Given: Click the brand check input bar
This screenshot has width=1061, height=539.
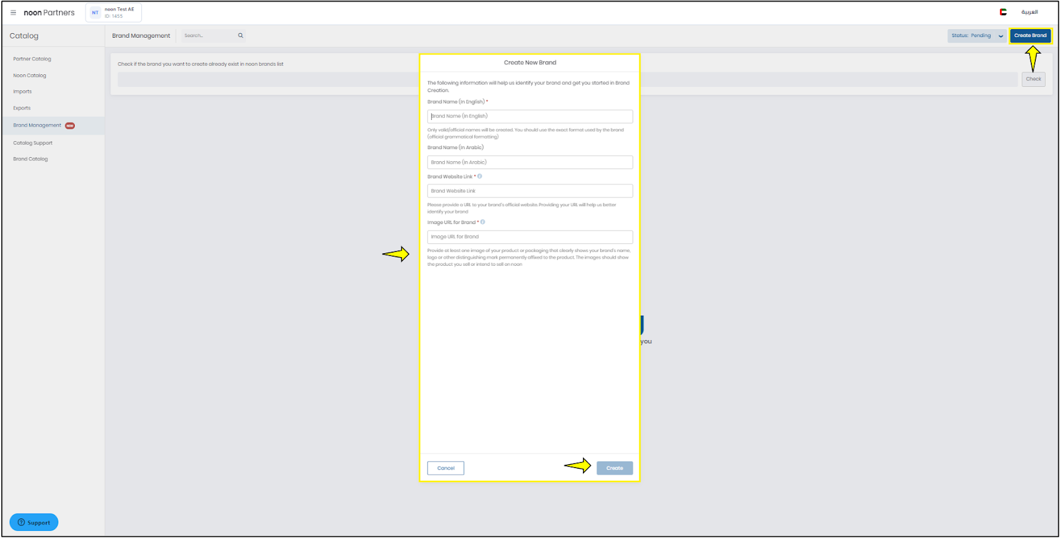Looking at the screenshot, I should click(x=568, y=80).
